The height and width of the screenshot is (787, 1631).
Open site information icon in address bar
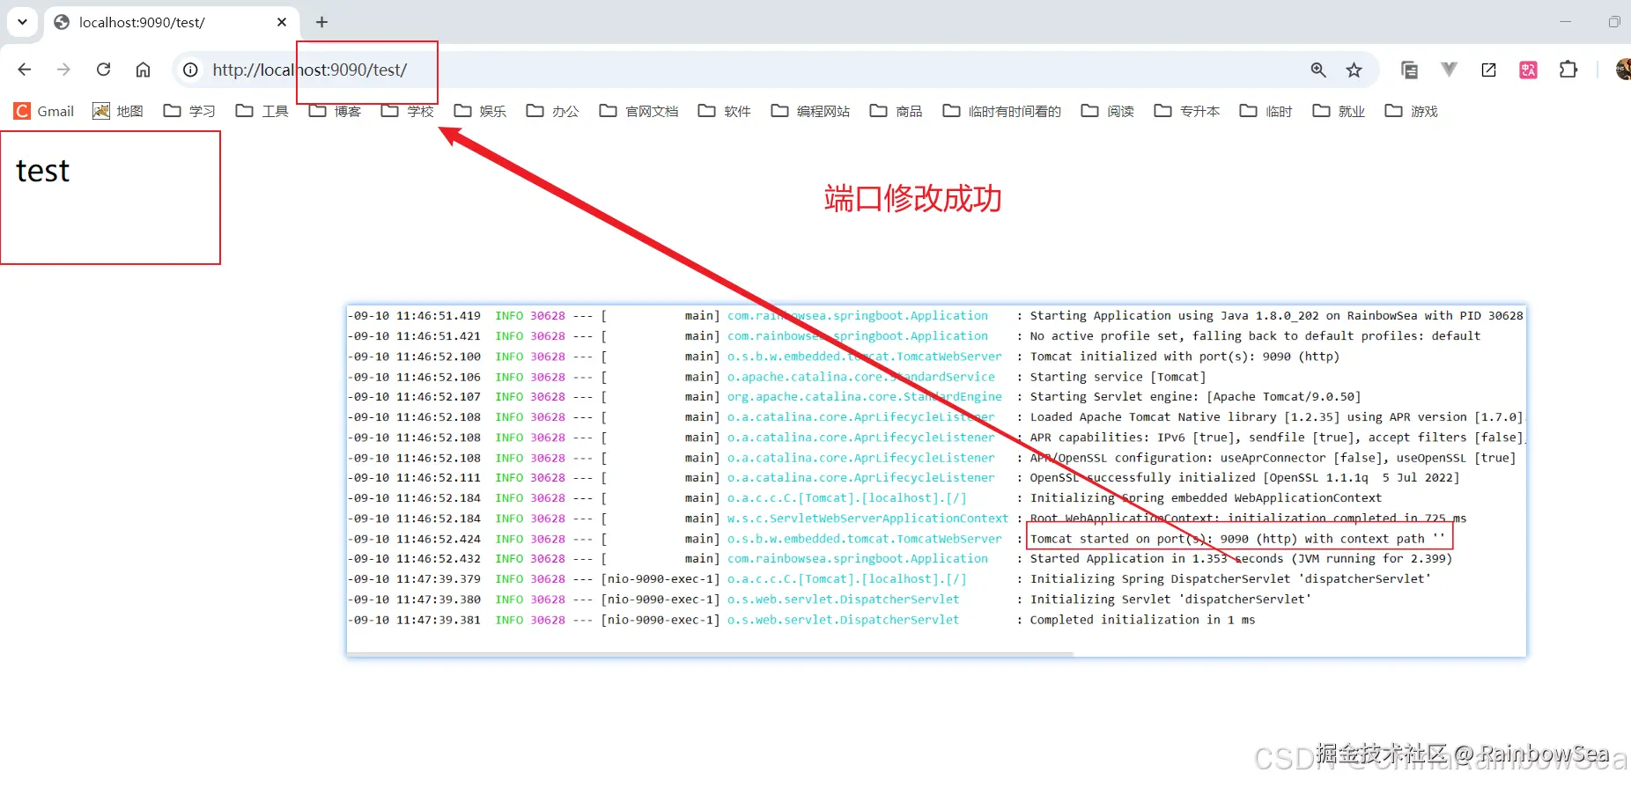(x=190, y=70)
